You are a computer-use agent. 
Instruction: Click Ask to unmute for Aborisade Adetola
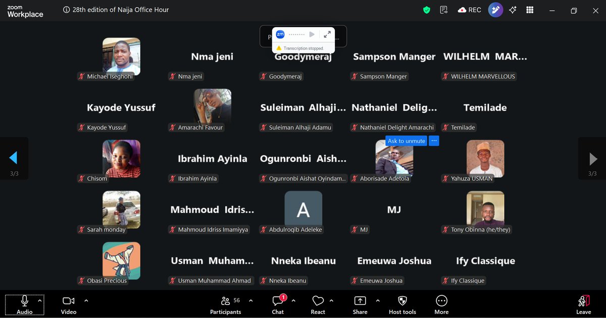point(407,141)
